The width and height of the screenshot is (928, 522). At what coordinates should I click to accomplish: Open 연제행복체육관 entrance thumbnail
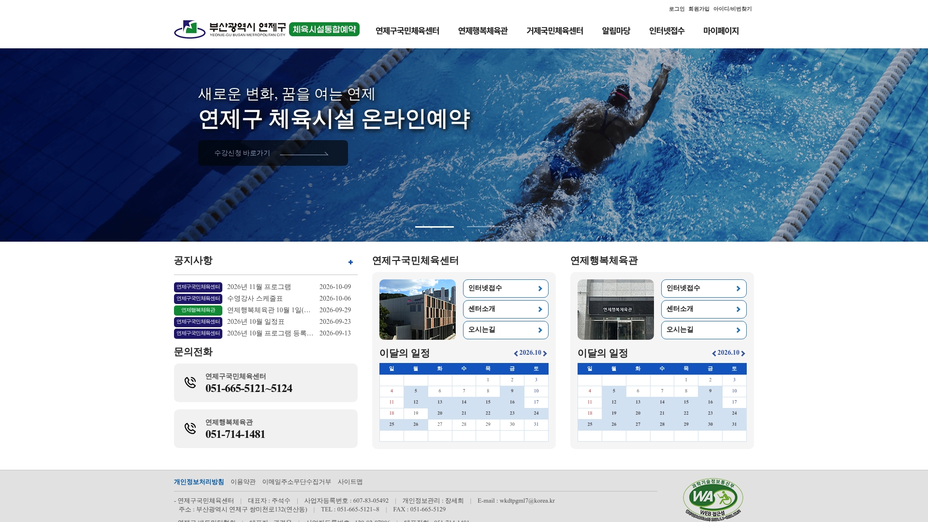pos(616,309)
